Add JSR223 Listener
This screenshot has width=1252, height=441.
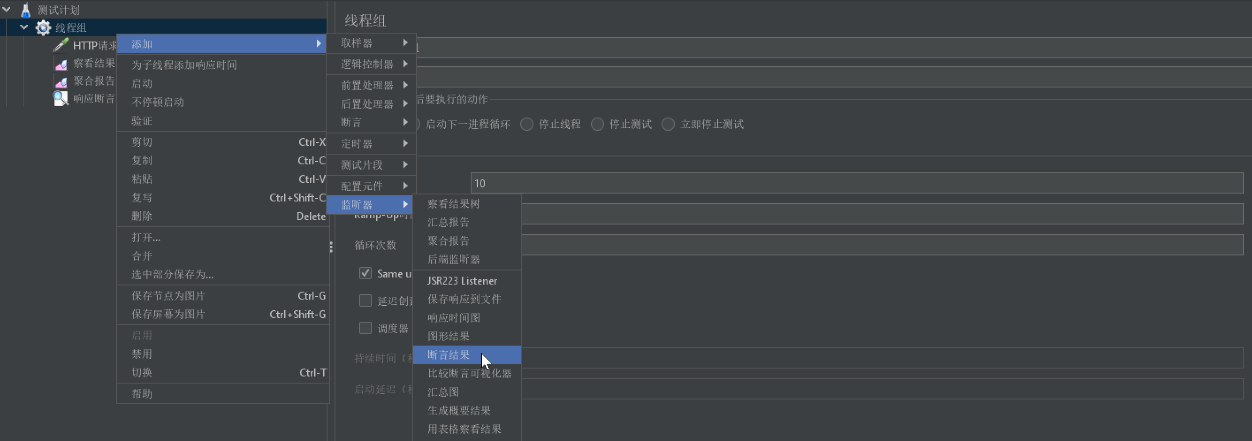pyautogui.click(x=467, y=281)
